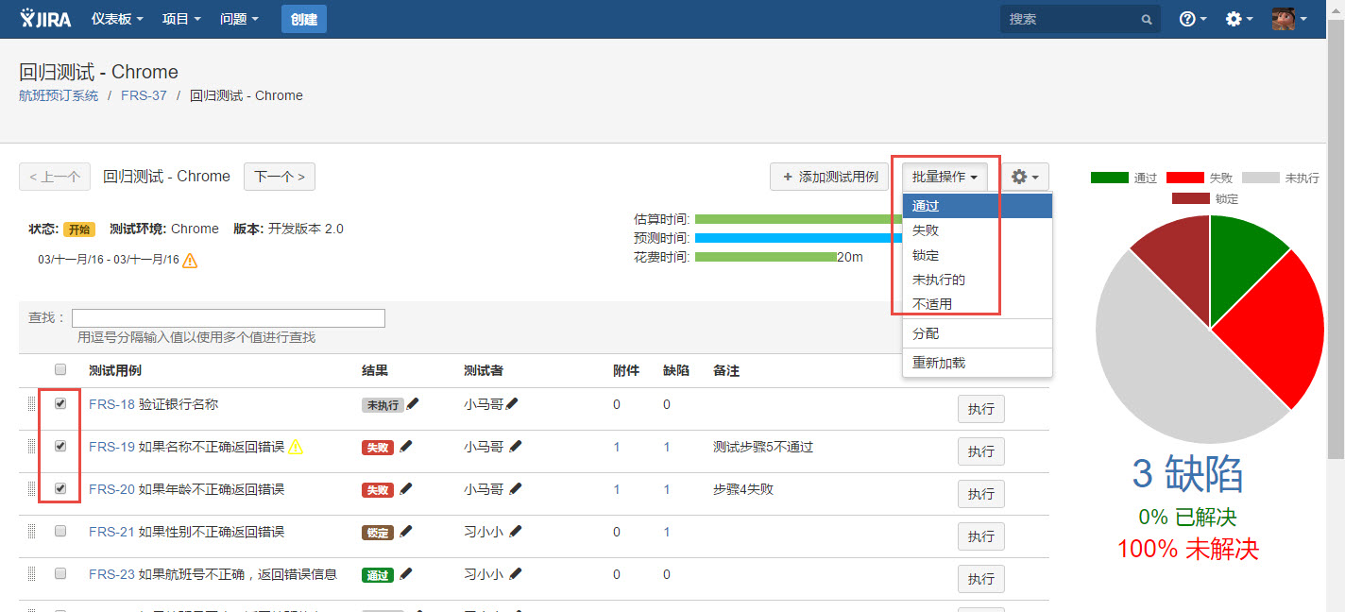Select 失败 in the batch menu

[978, 230]
